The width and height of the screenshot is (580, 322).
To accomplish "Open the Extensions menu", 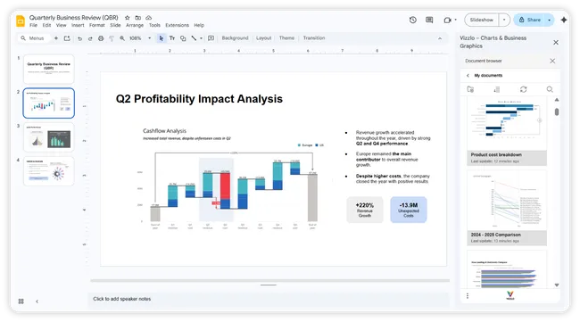I will coord(177,25).
